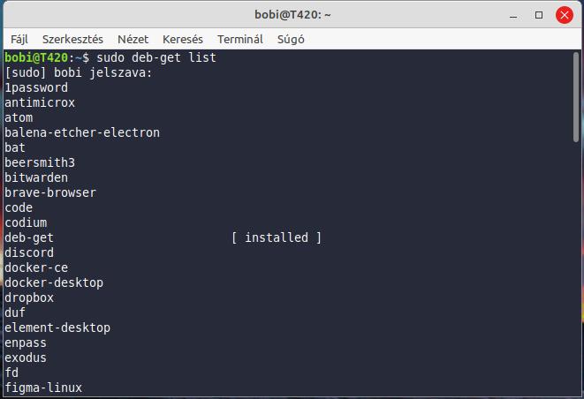This screenshot has width=584, height=399.
Task: Click the 1password package entry
Action: [x=36, y=87]
